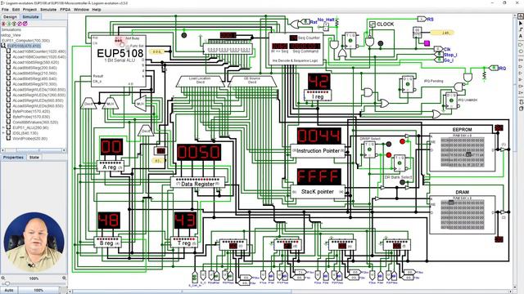Open the File menu
The height and width of the screenshot is (294, 524).
pos(5,9)
